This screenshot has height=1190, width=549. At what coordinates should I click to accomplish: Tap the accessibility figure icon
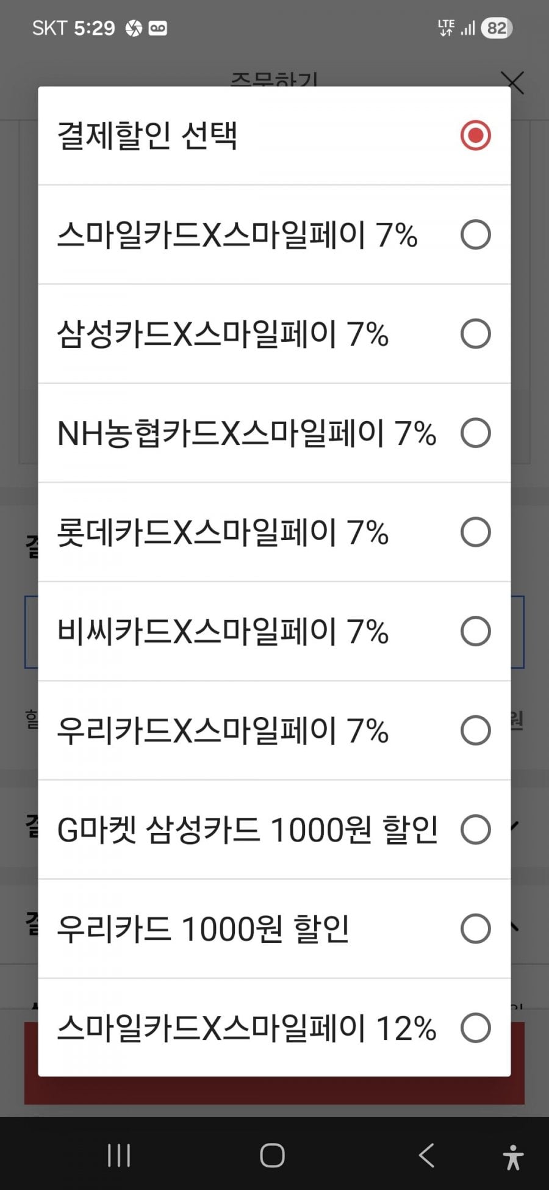point(513,1156)
